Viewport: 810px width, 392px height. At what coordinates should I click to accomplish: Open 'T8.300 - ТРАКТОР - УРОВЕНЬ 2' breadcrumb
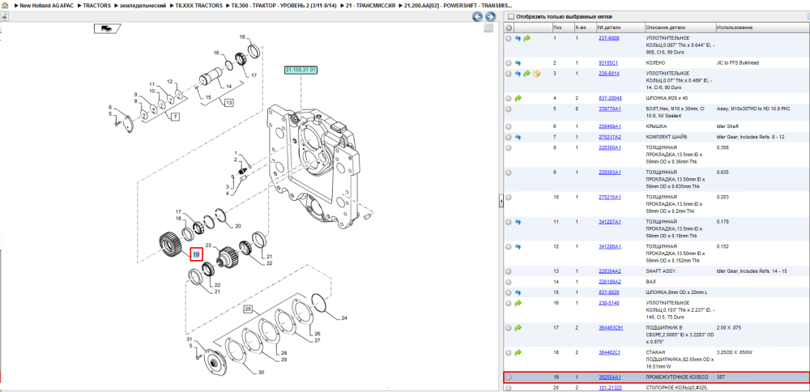285,5
